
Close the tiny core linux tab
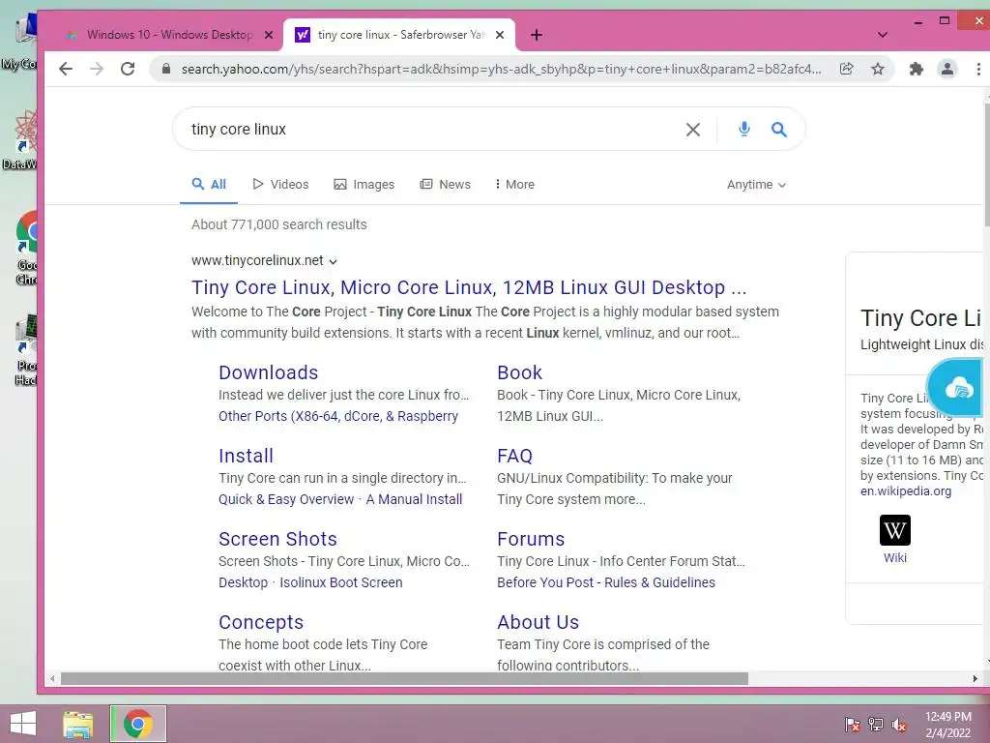click(500, 35)
